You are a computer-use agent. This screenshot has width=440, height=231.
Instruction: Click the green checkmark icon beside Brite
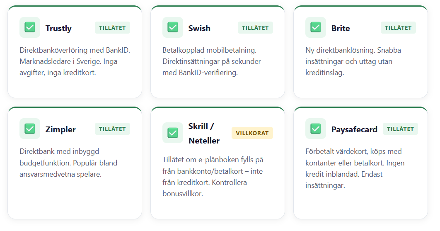316,27
